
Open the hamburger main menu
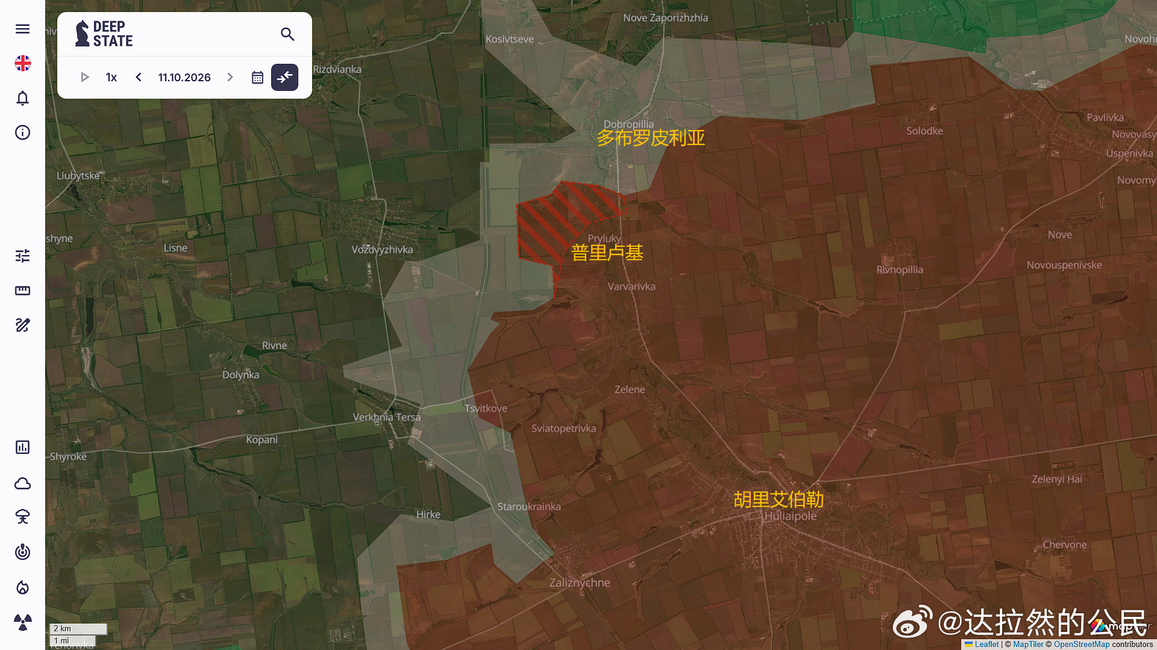[x=22, y=29]
